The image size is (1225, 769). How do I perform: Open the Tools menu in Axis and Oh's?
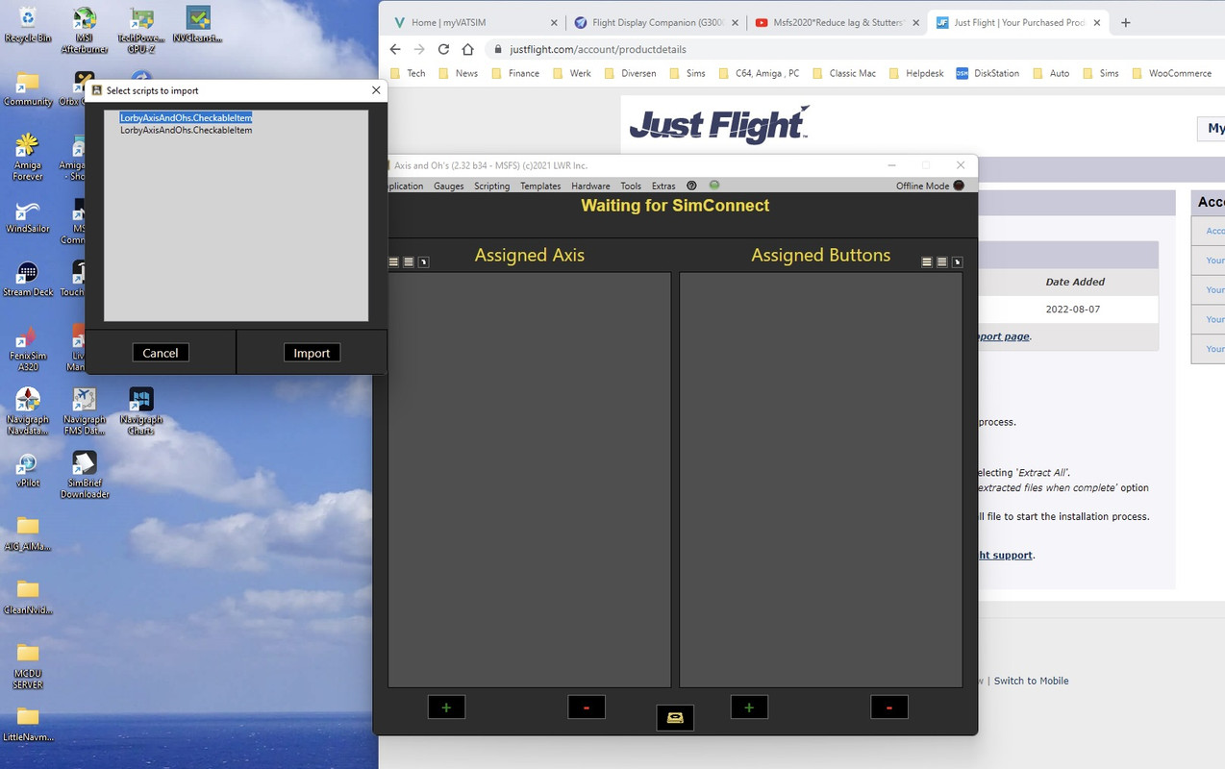tap(631, 186)
